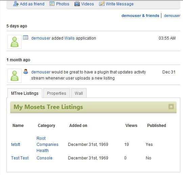Switch to the Wall tab

pyautogui.click(x=79, y=93)
